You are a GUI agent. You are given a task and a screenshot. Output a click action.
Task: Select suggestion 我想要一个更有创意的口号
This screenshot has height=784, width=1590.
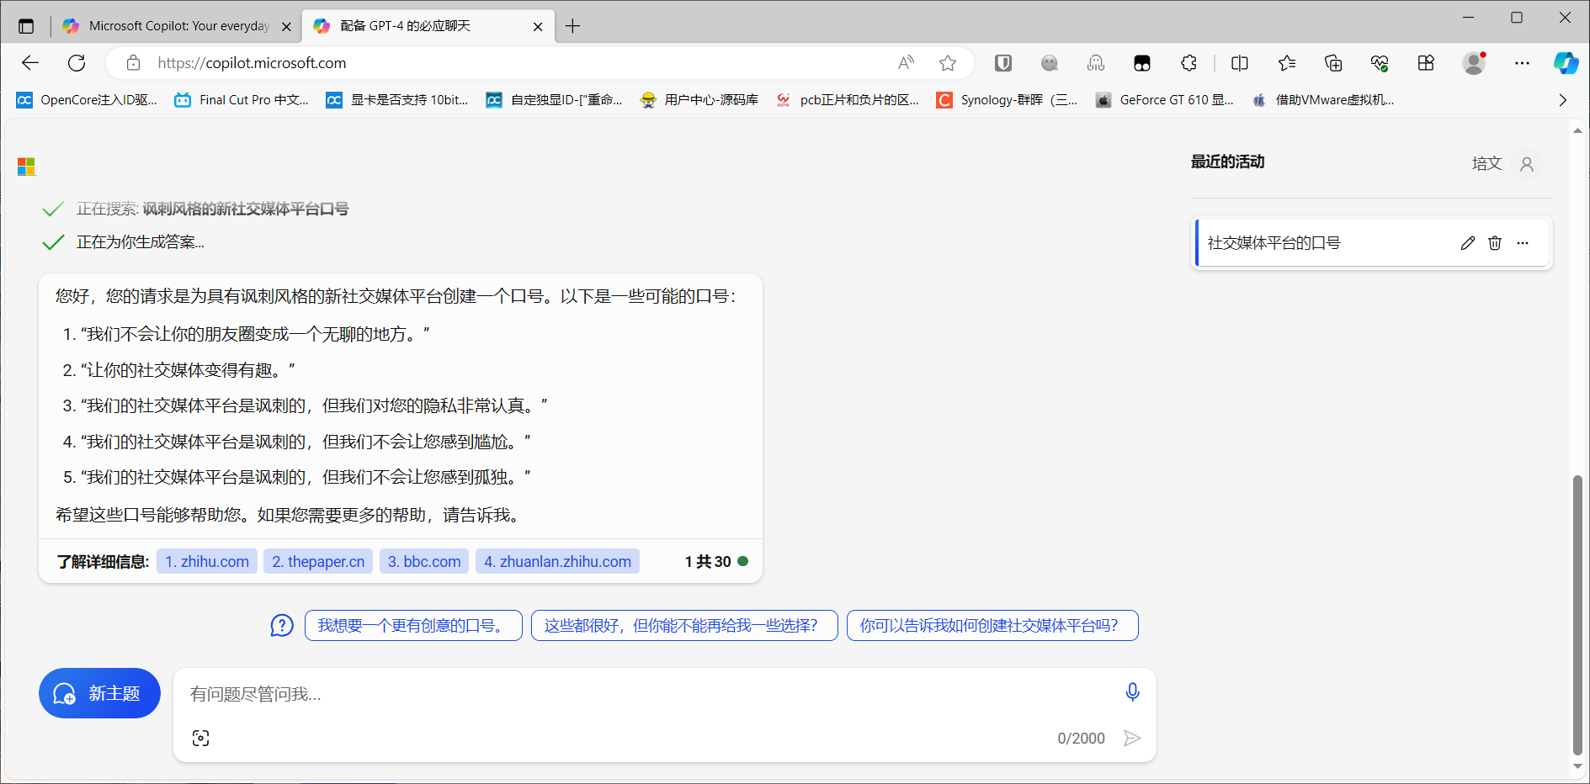412,625
